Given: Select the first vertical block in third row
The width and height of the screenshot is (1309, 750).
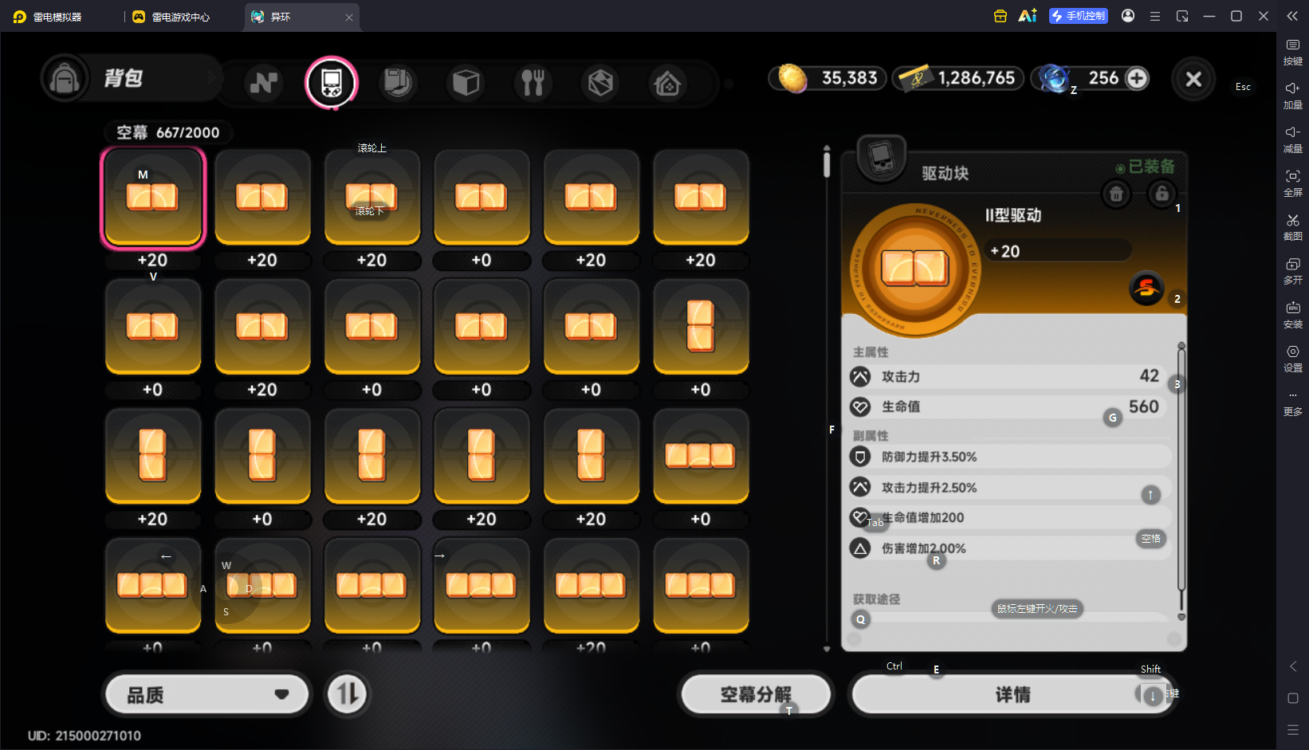Looking at the screenshot, I should pyautogui.click(x=152, y=456).
